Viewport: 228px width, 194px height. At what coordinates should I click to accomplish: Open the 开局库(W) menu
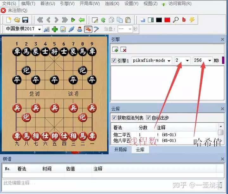[90, 3]
